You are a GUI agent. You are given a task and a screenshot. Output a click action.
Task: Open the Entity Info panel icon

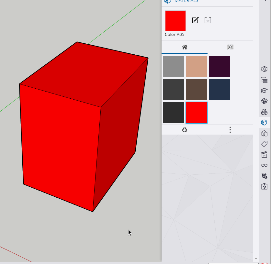264,69
